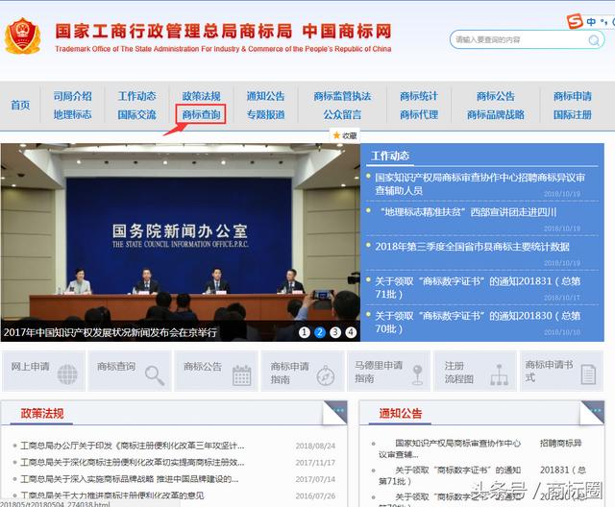Click the more icon on 通知公告 panel
Viewport: 615px width, 507px height.
pos(597,410)
